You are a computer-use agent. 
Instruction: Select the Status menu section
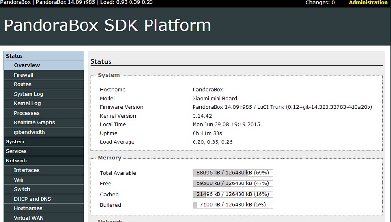point(43,56)
